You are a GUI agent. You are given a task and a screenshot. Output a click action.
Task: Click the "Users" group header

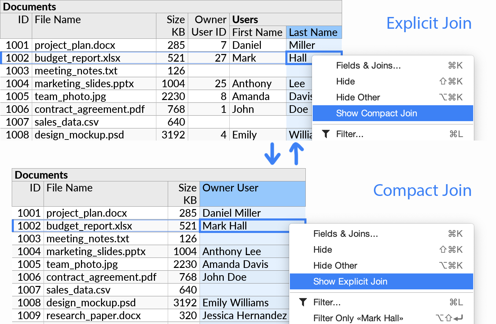click(x=245, y=19)
